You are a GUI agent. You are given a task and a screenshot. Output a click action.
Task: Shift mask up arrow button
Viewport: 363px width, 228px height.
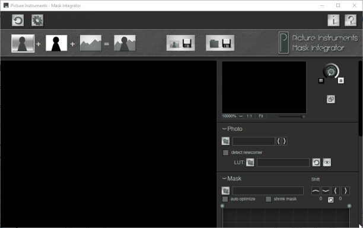[316, 191]
